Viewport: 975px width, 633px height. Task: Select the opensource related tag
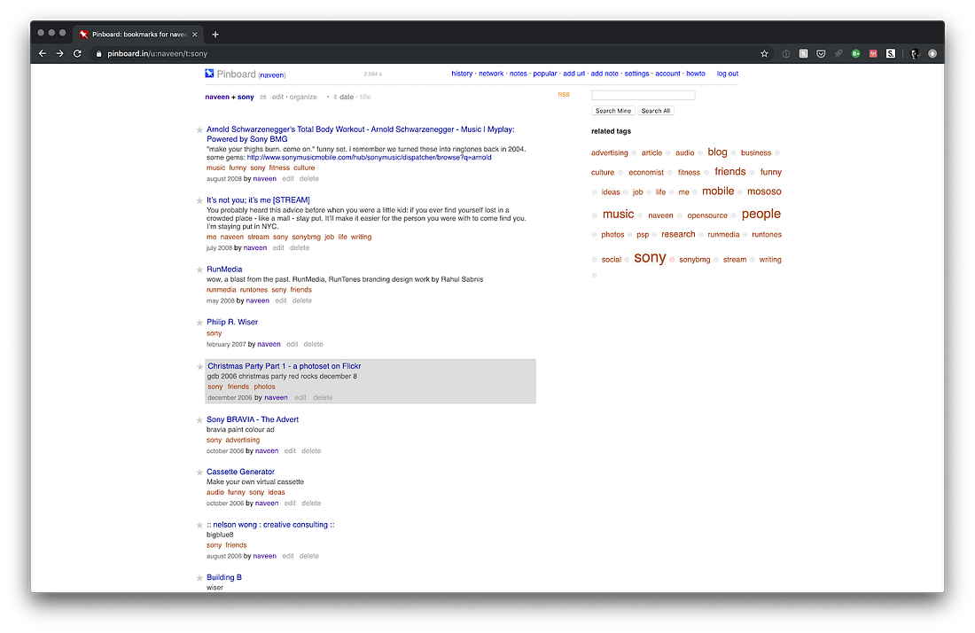(707, 215)
